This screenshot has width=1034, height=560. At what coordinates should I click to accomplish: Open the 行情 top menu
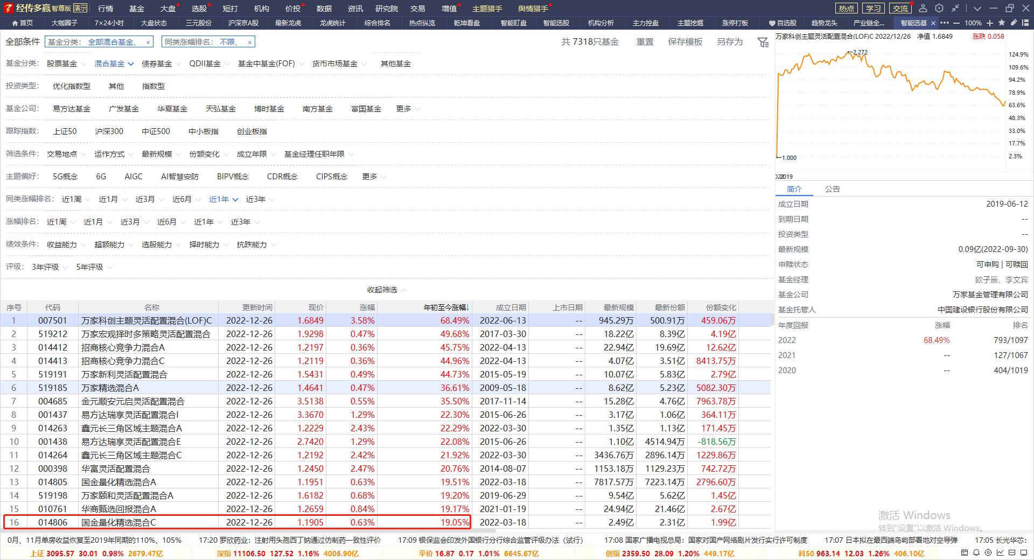point(106,9)
